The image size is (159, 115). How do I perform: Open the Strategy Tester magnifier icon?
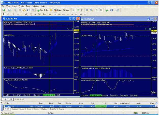[33, 10]
